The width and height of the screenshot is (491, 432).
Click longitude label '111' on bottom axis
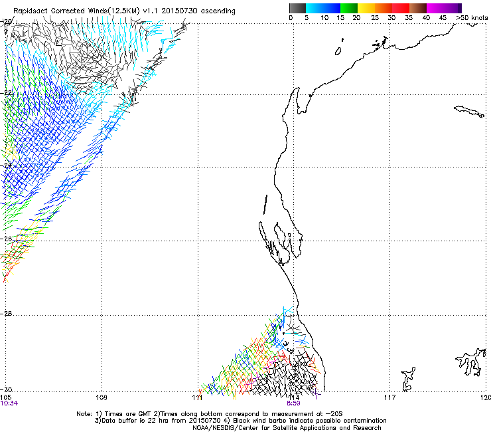197,397
